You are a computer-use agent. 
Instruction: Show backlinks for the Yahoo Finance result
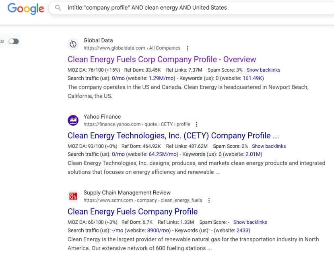click(x=269, y=146)
